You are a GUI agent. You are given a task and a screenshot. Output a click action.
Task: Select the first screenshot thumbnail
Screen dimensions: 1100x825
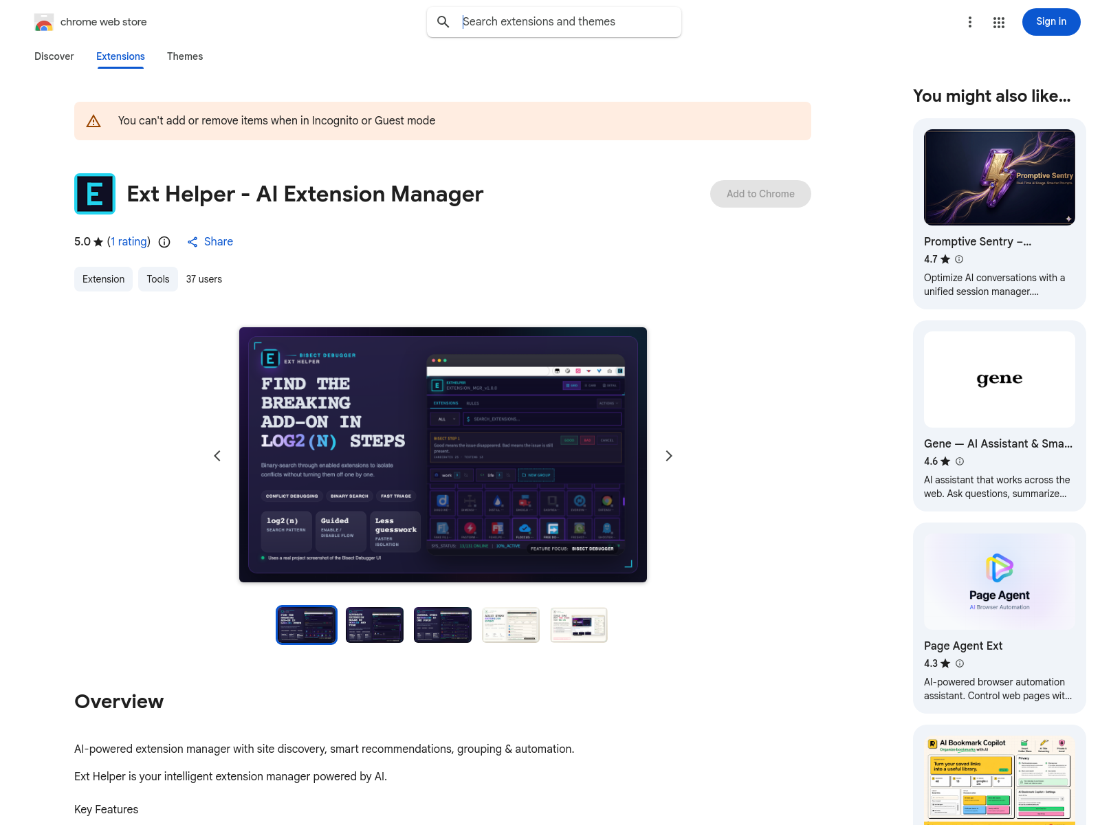(x=307, y=625)
